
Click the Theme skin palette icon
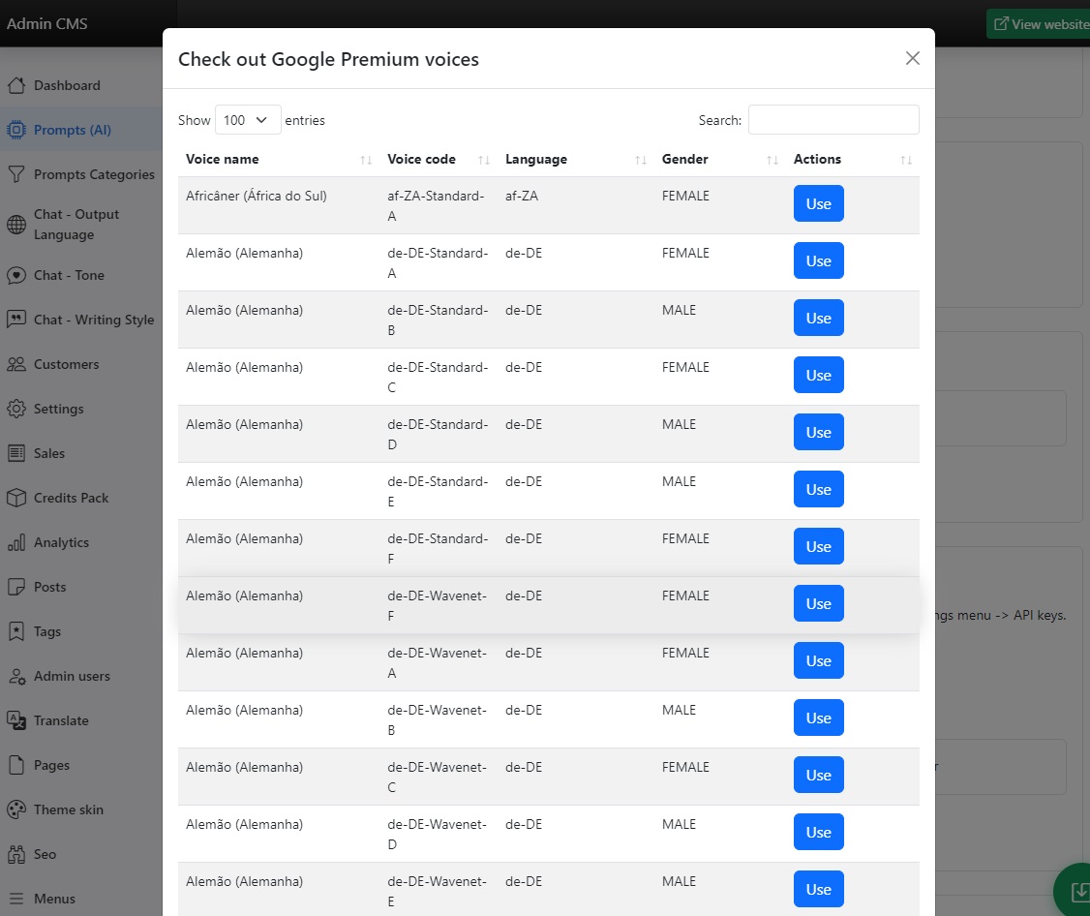pyautogui.click(x=16, y=809)
